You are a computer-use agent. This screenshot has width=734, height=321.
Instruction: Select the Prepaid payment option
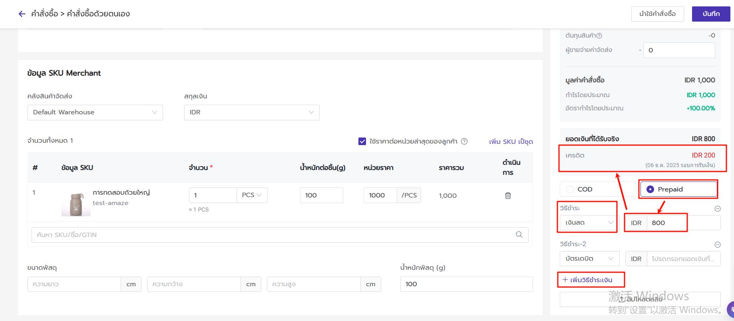650,189
